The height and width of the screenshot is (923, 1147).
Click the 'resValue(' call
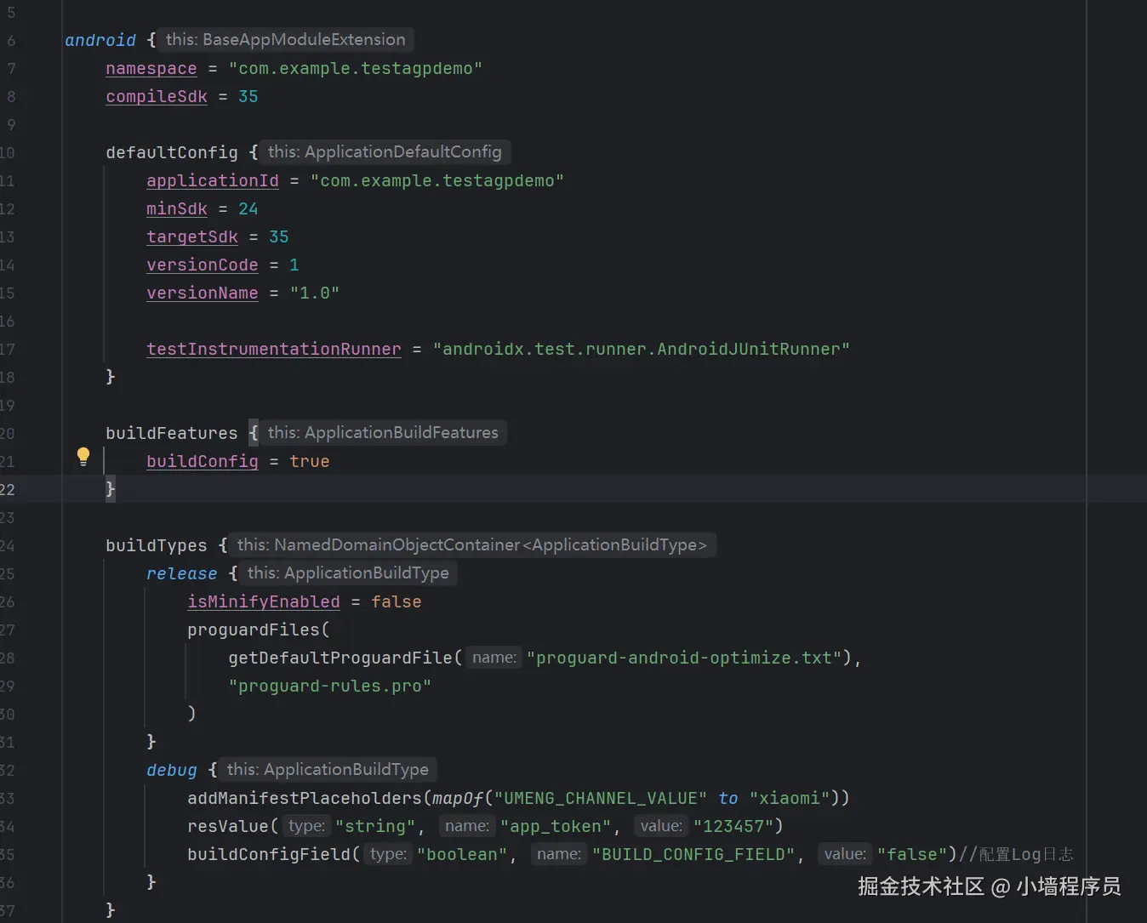coord(233,826)
